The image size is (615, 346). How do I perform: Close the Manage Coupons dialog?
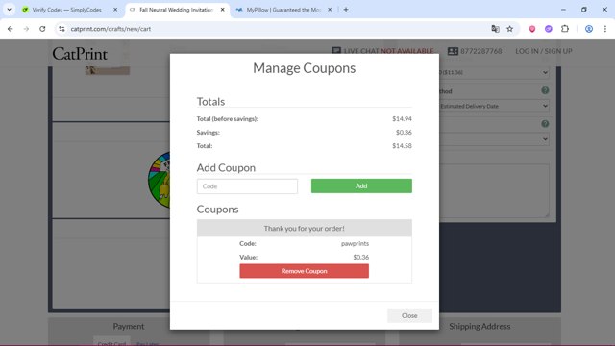[x=409, y=315]
